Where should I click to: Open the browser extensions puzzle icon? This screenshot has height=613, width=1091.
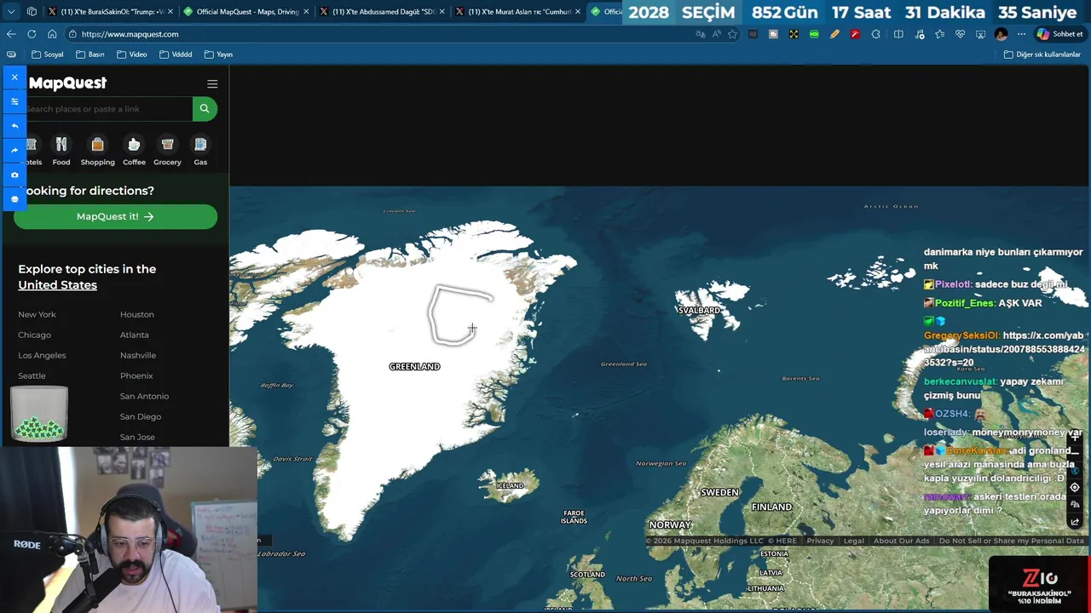click(x=876, y=34)
